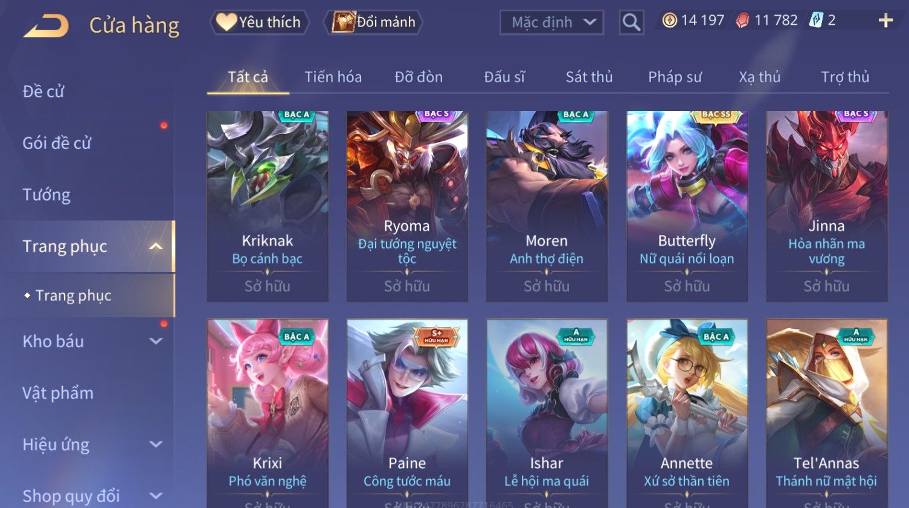This screenshot has width=909, height=508.
Task: Tap the blue voucher currency icon
Action: coord(816,21)
